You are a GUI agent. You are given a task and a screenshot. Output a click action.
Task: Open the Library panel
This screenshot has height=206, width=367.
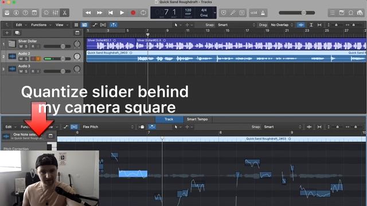(7, 13)
